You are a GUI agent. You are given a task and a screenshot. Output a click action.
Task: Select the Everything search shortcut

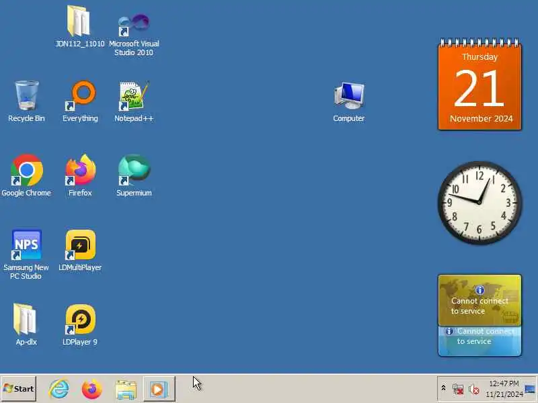80,101
